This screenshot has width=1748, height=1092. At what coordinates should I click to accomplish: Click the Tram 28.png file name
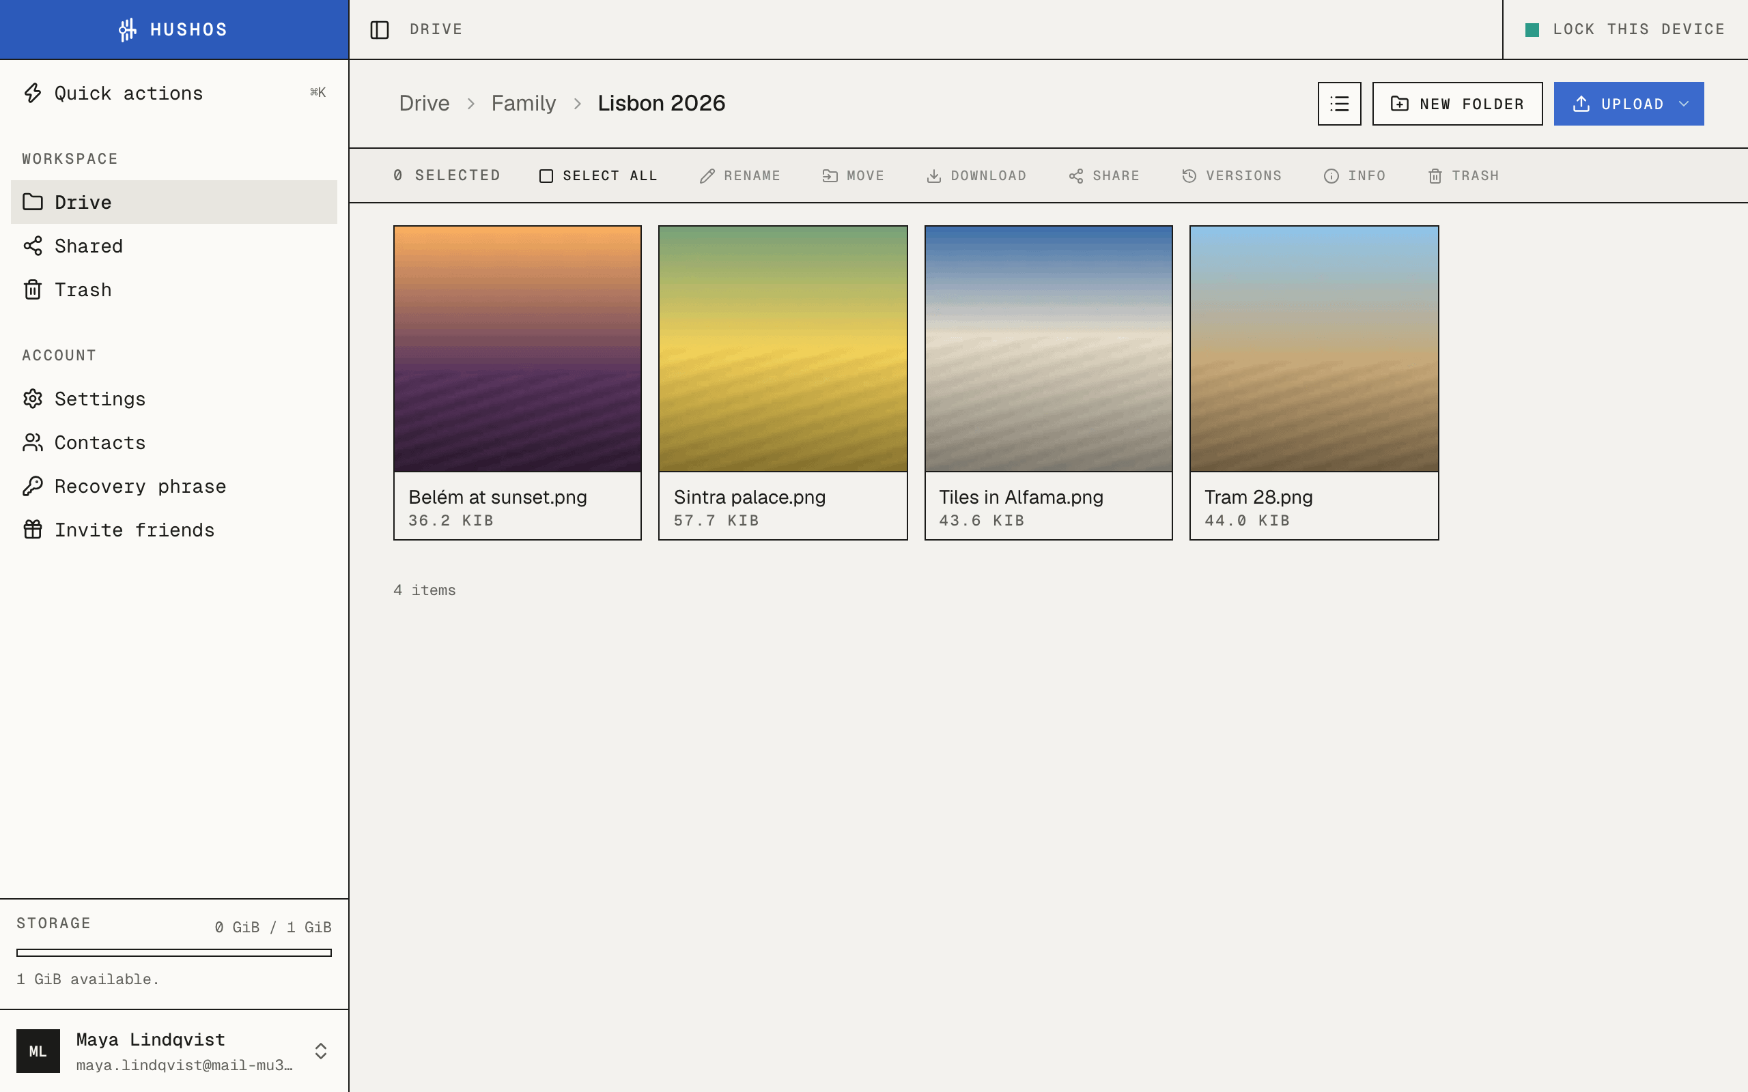click(1258, 498)
